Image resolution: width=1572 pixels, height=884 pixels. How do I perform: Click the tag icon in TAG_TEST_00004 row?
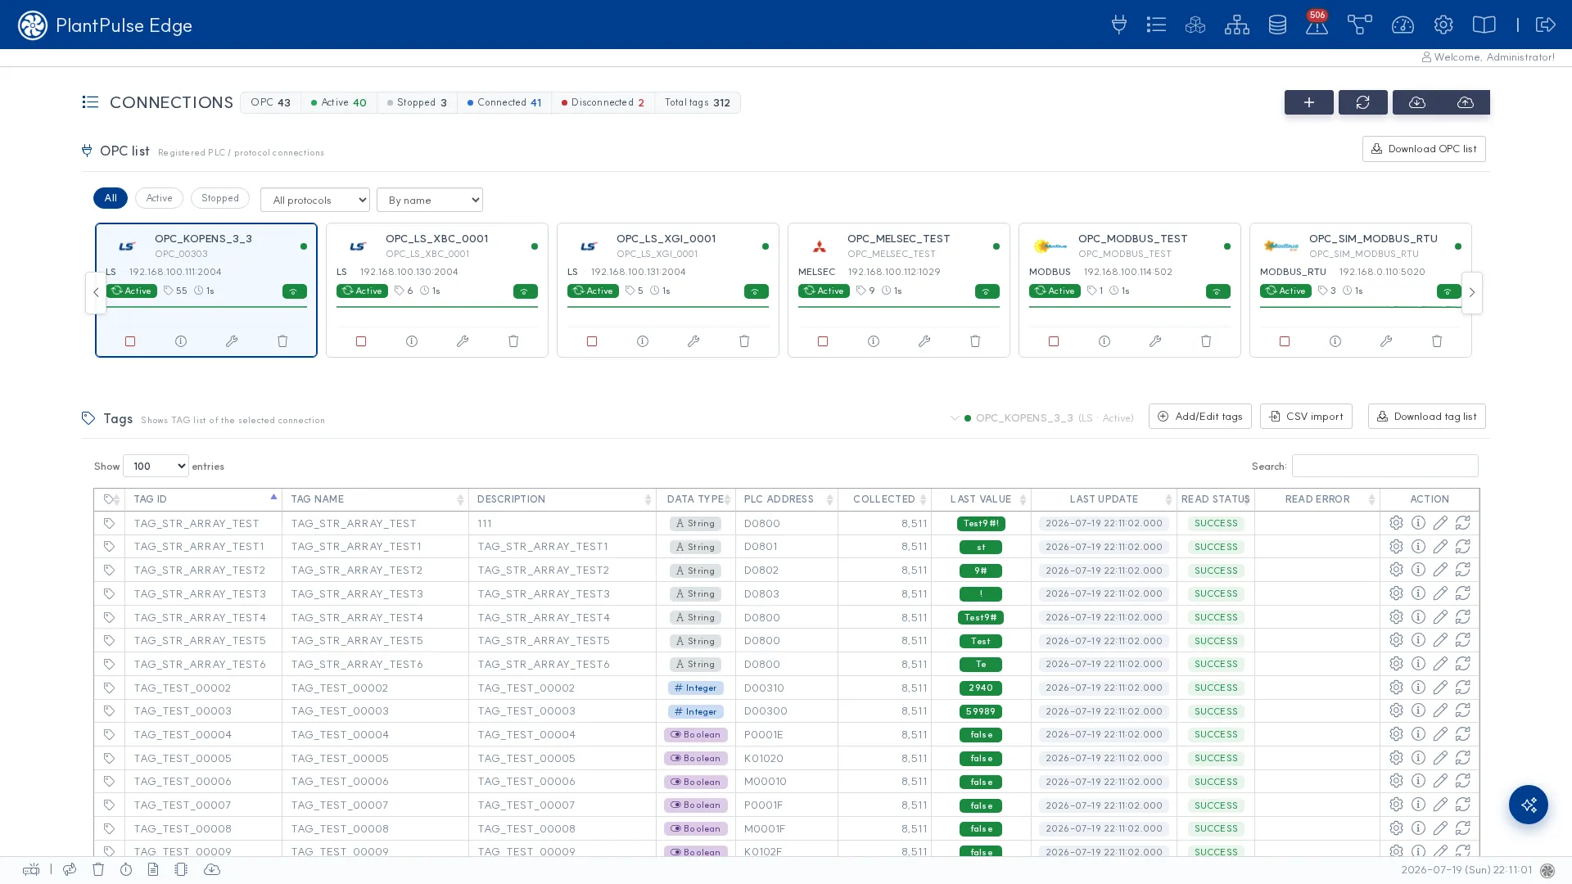tap(109, 735)
